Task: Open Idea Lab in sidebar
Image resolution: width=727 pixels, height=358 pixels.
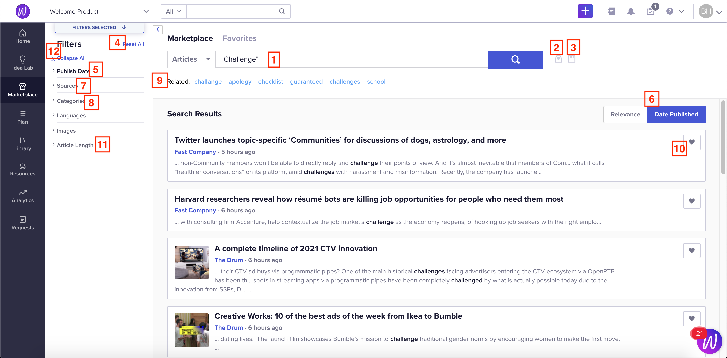Action: [x=22, y=63]
